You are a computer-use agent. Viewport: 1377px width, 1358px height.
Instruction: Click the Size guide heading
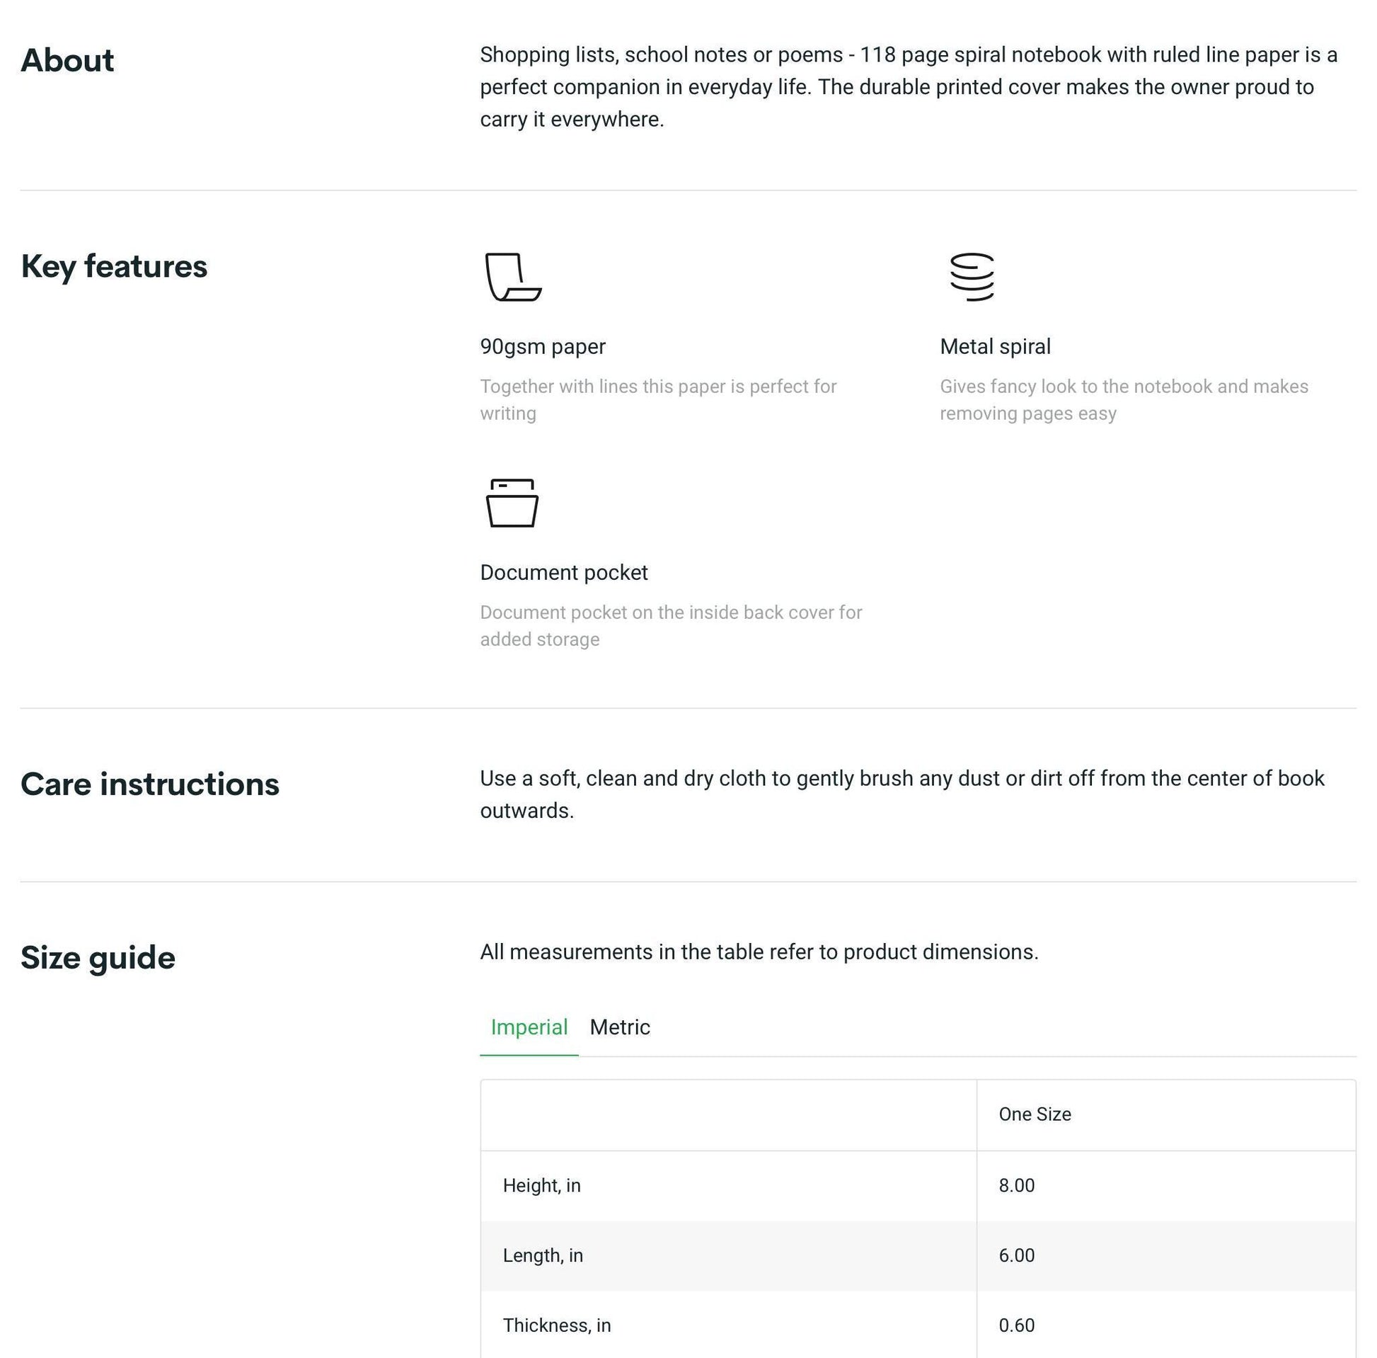pos(98,958)
